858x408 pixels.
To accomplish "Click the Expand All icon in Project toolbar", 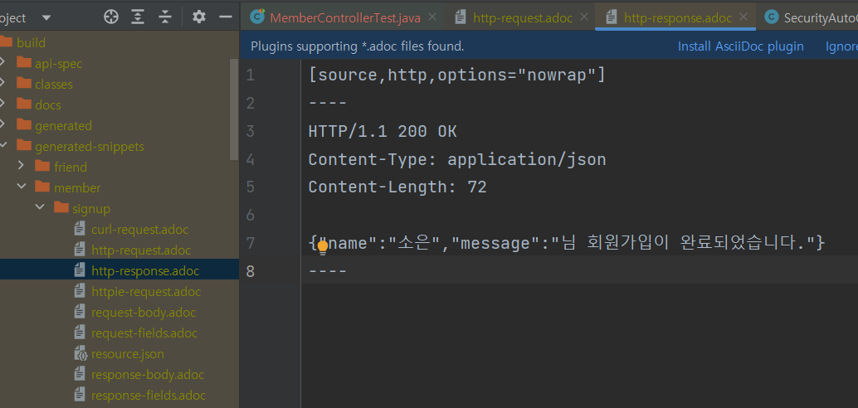I will click(x=138, y=17).
